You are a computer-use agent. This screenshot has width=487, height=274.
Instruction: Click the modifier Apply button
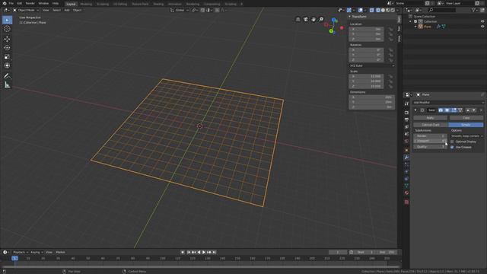430,118
